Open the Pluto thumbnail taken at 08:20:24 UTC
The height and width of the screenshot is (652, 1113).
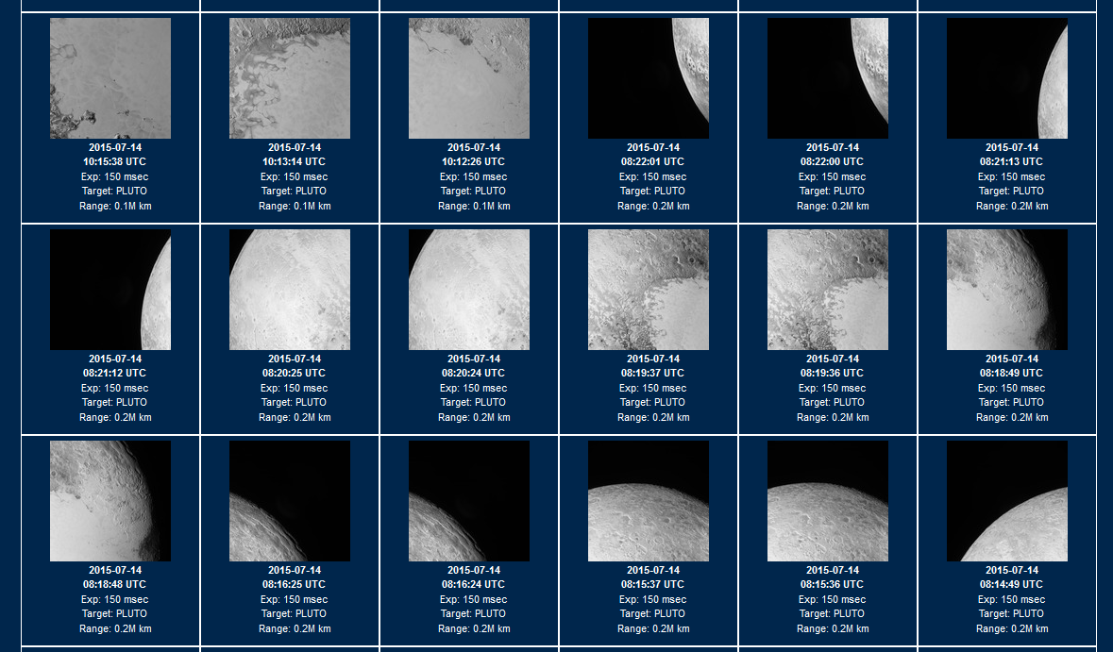[x=469, y=290]
